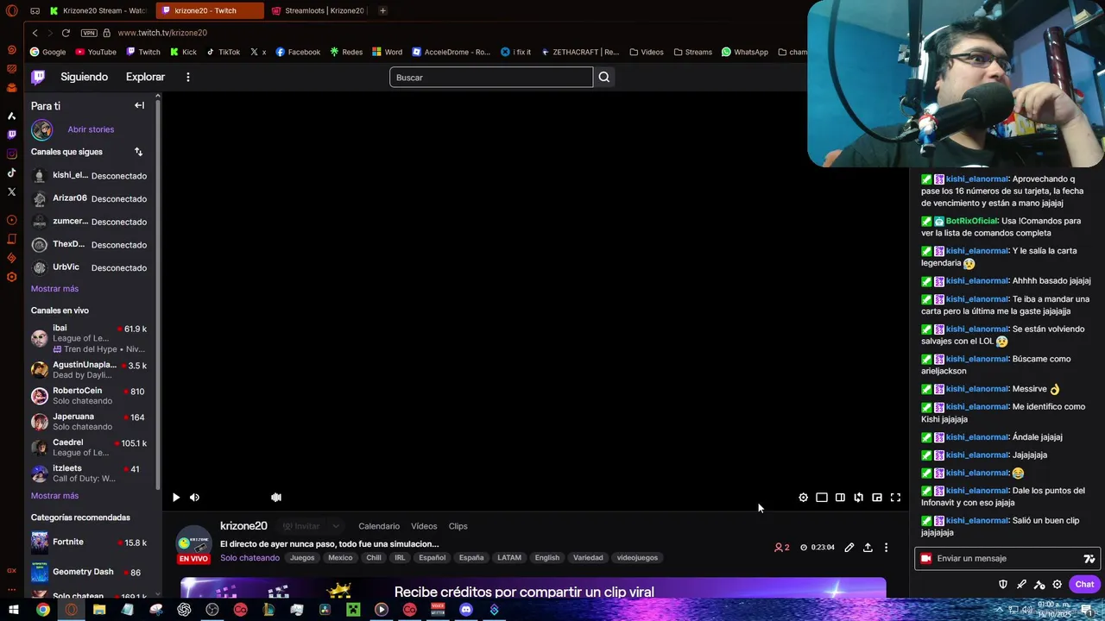Share the stream with upload icon
1105x621 pixels.
[868, 548]
